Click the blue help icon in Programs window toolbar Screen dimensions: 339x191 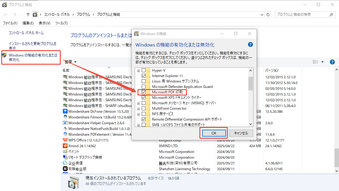coord(332,62)
